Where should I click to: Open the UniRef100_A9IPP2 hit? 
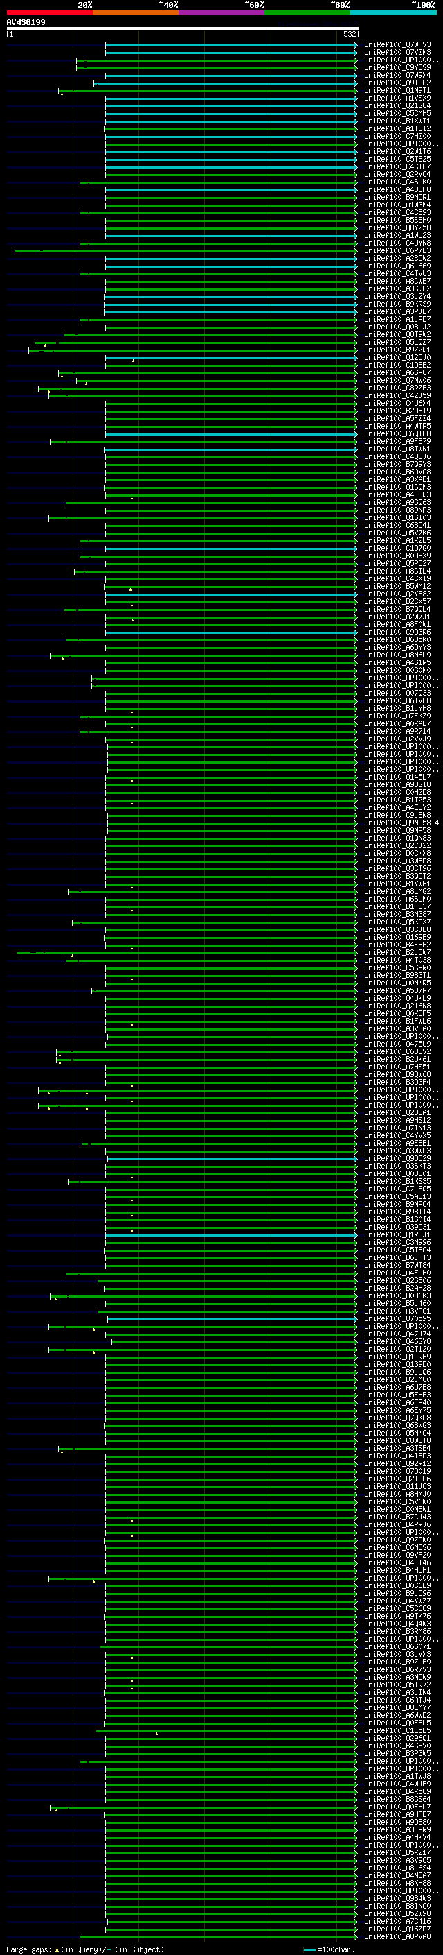pyautogui.click(x=397, y=83)
